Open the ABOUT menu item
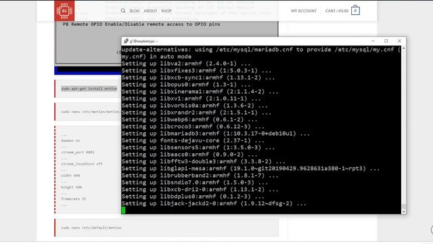 click(x=150, y=11)
